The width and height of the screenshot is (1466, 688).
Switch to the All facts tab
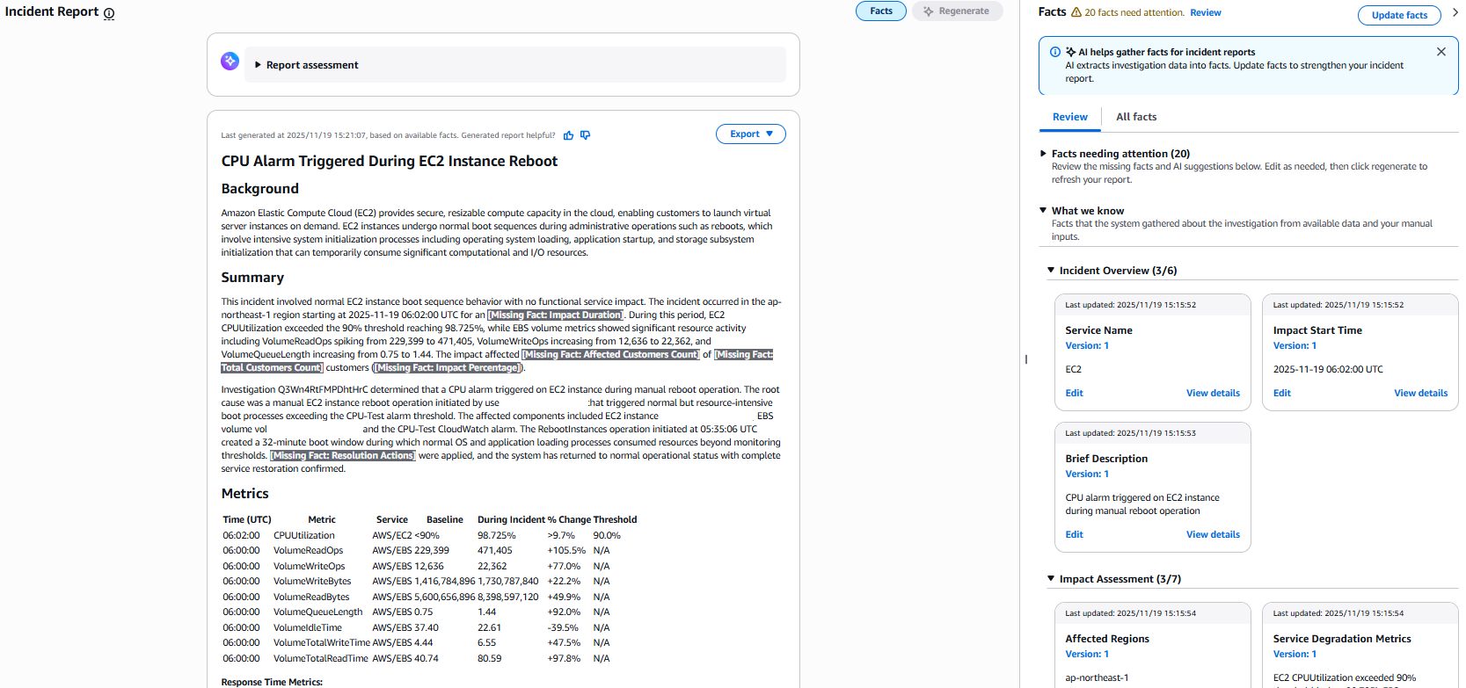click(1135, 117)
